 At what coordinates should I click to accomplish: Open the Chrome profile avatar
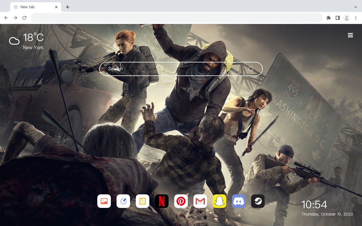347,18
